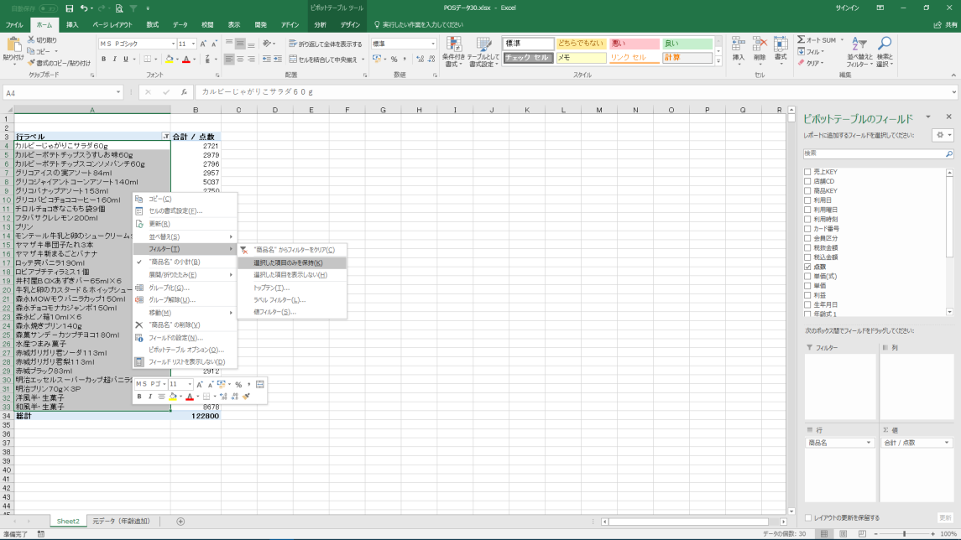This screenshot has height=540, width=961.
Task: Open Conditional Formatting (条件付き書式)
Action: click(453, 51)
